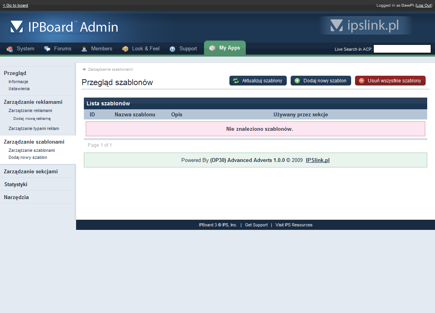This screenshot has width=435, height=313.
Task: Open the IPBoard Admin logo
Action: point(64,27)
